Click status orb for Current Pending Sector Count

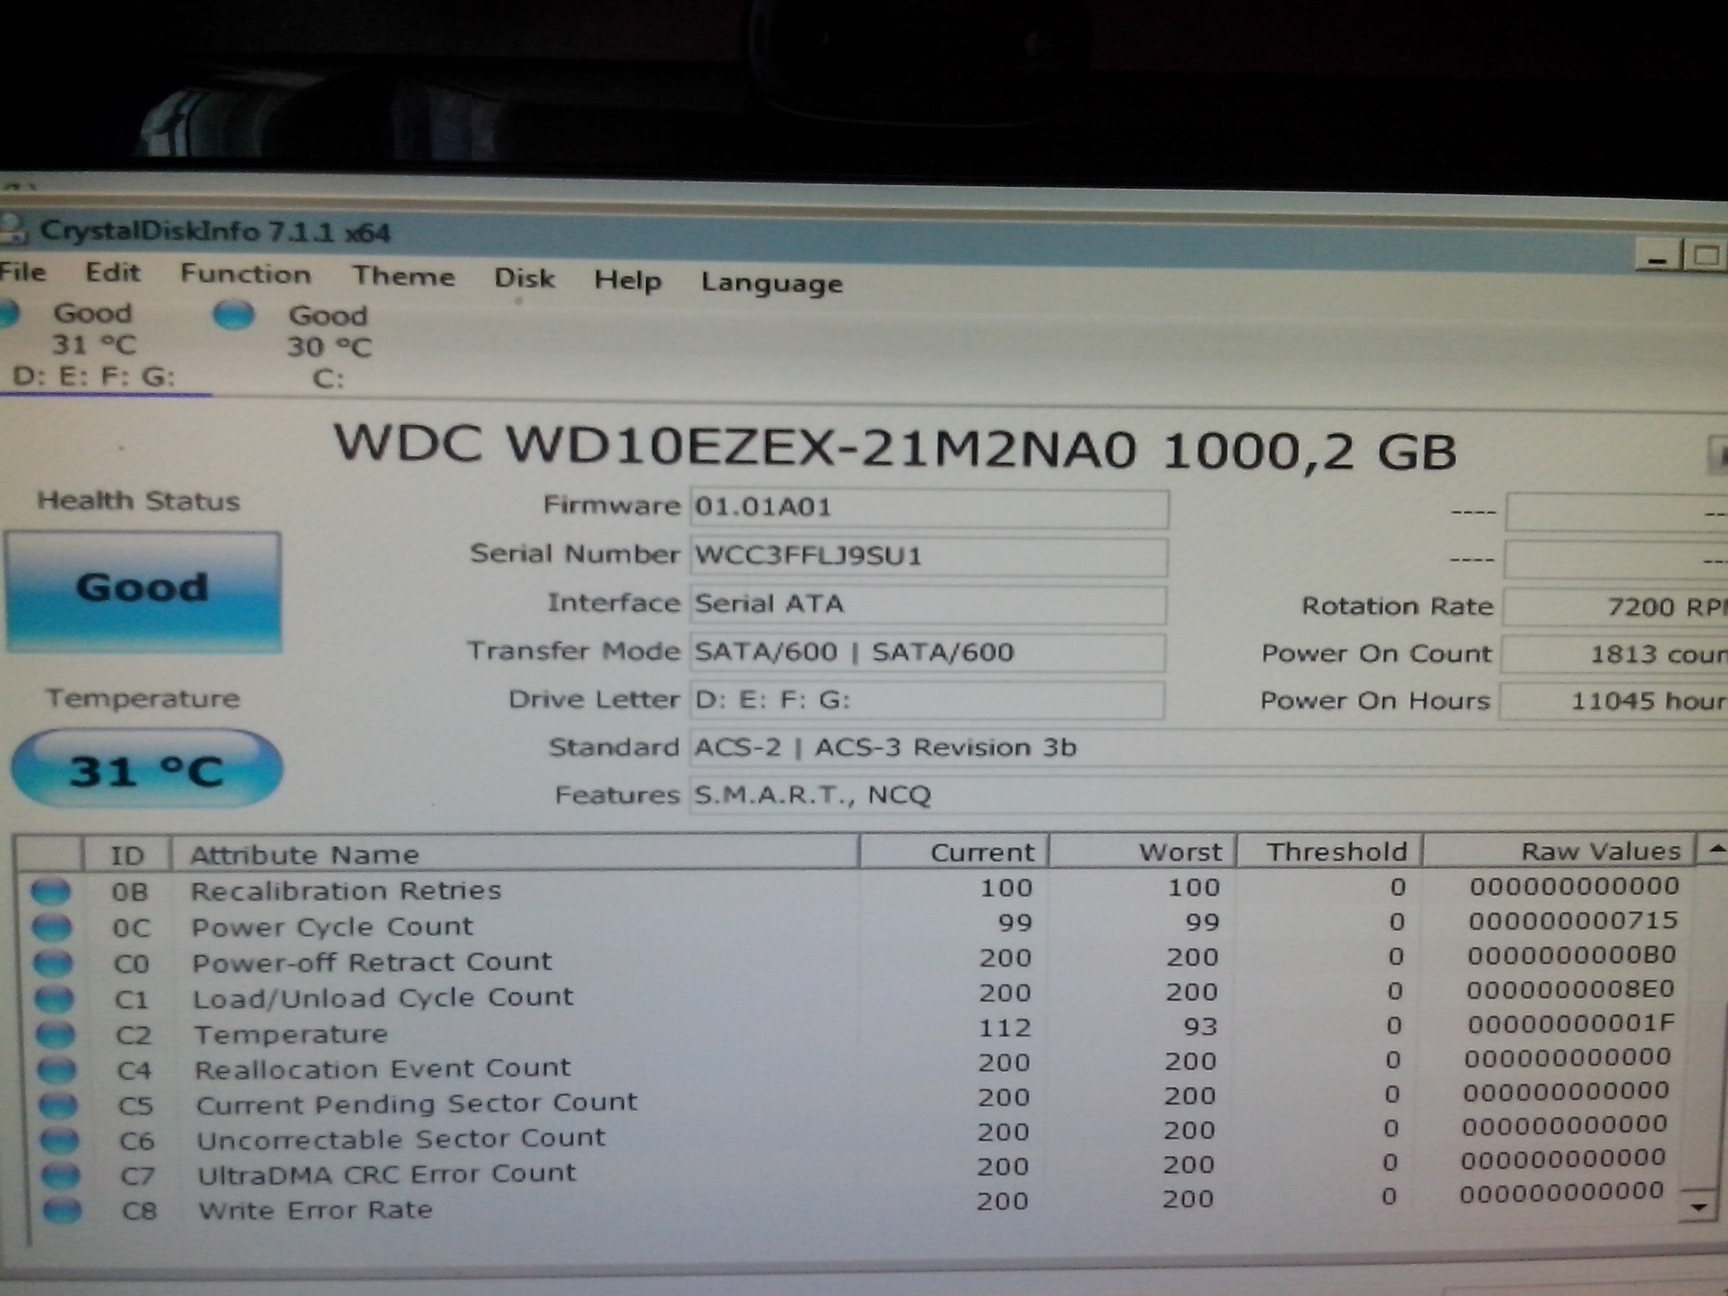point(59,1106)
